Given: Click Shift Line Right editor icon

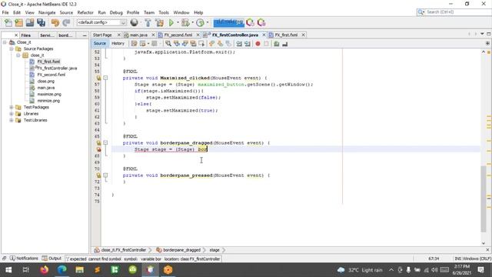Looking at the screenshot, I should [x=248, y=44].
